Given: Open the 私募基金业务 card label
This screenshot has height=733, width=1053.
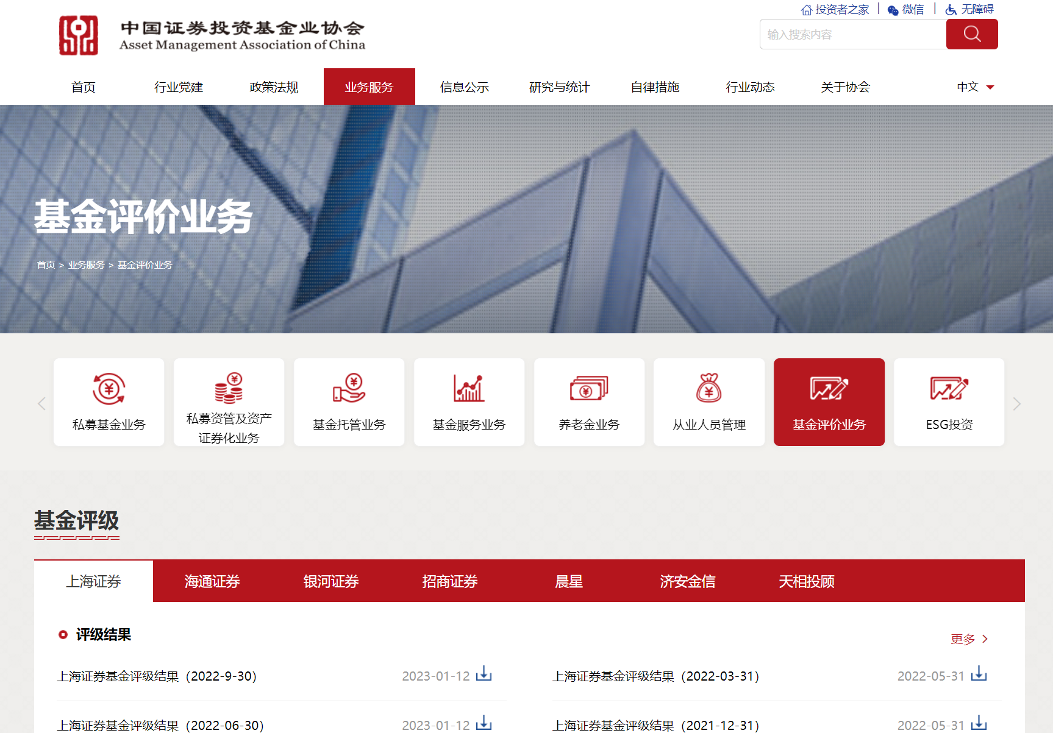Looking at the screenshot, I should pyautogui.click(x=109, y=425).
